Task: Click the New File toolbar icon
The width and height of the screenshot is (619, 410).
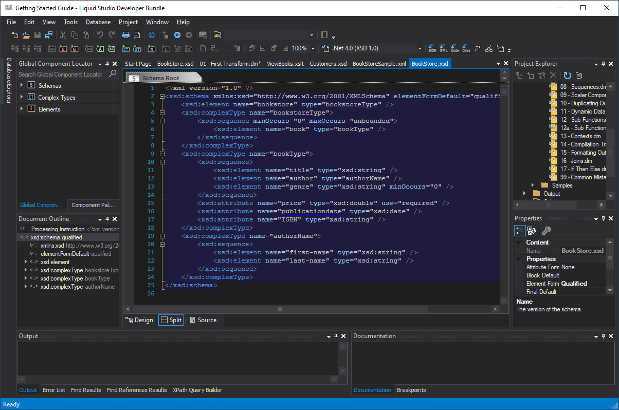Action: click(15, 35)
